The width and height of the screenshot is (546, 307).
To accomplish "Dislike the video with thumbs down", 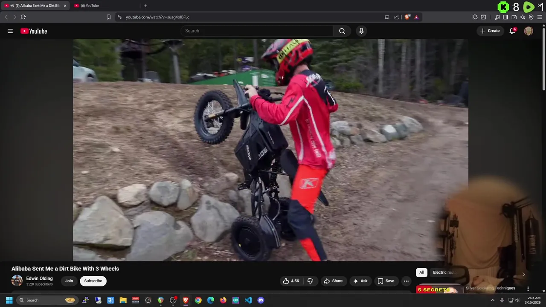I will pyautogui.click(x=310, y=281).
